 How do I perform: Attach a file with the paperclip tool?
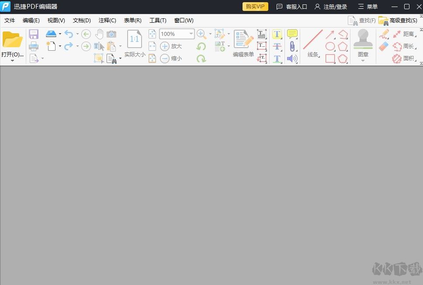[292, 46]
